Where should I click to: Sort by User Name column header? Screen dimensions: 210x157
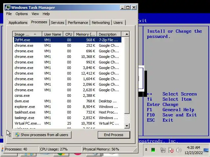tap(52, 34)
